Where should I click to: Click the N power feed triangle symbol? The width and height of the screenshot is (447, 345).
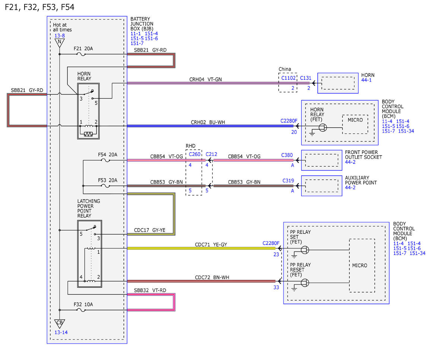(59, 42)
